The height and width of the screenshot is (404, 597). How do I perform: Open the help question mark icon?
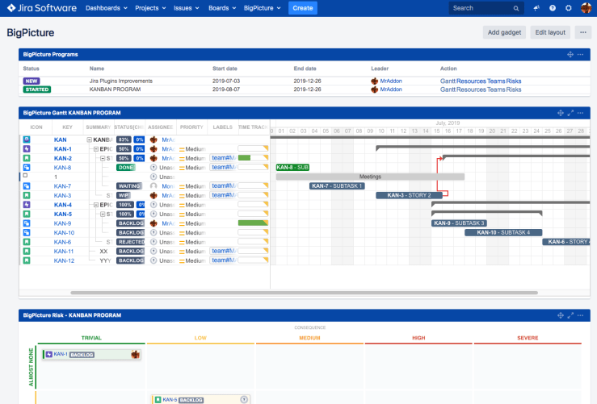[x=553, y=8]
